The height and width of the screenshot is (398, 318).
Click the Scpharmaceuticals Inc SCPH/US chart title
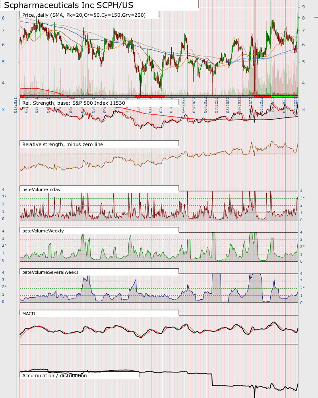pyautogui.click(x=69, y=5)
